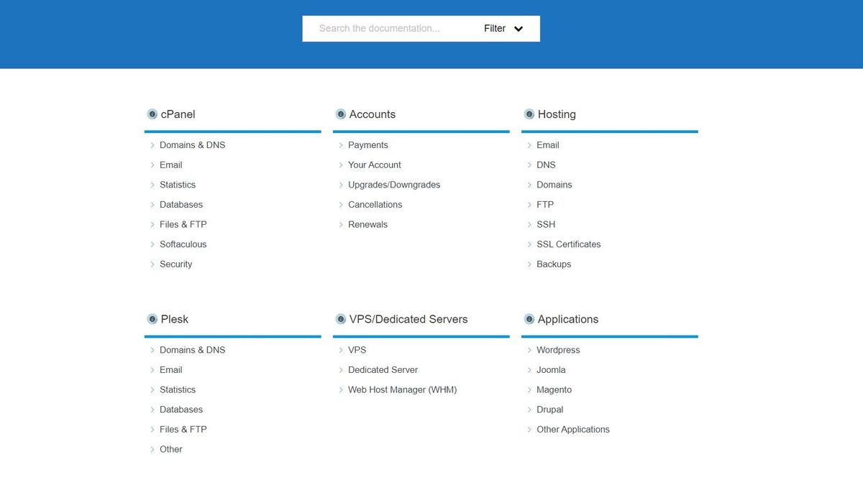
Task: Click the cPanel category icon
Action: click(x=152, y=114)
